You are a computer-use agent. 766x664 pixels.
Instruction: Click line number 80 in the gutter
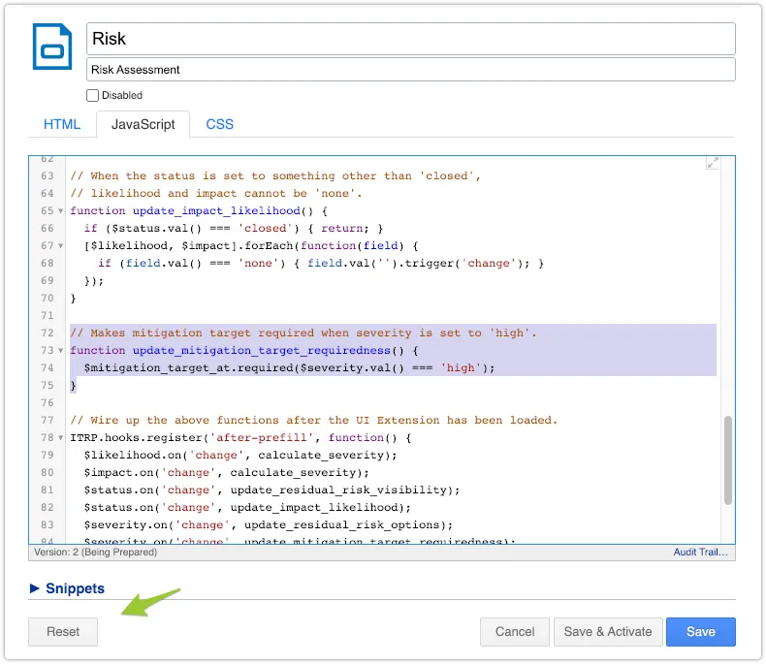tap(48, 473)
